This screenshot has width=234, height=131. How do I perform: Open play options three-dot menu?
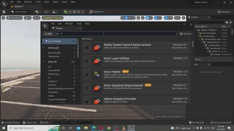[83, 12]
